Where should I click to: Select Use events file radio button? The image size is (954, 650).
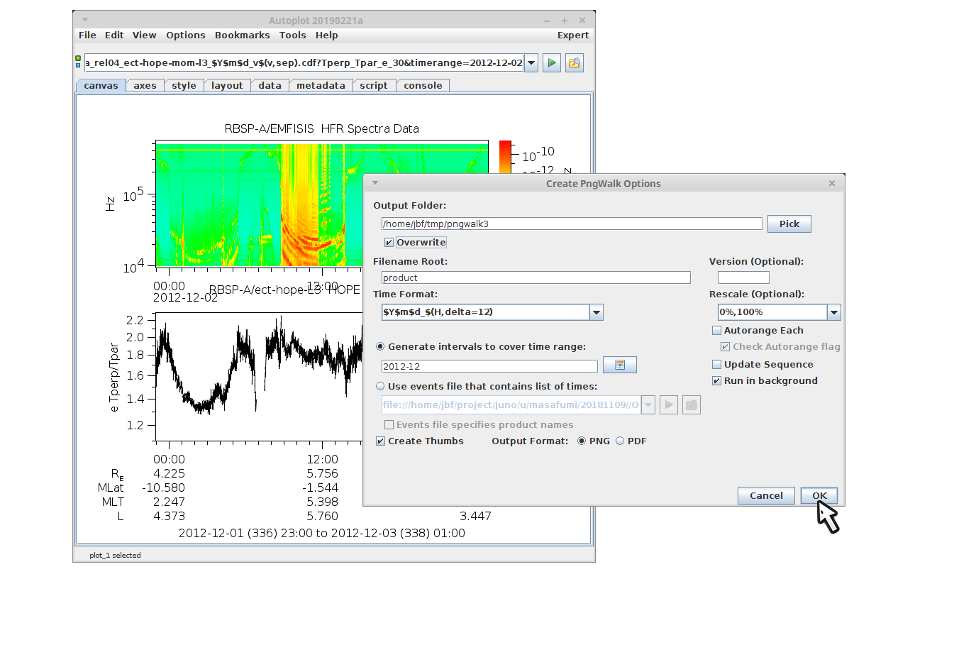380,387
